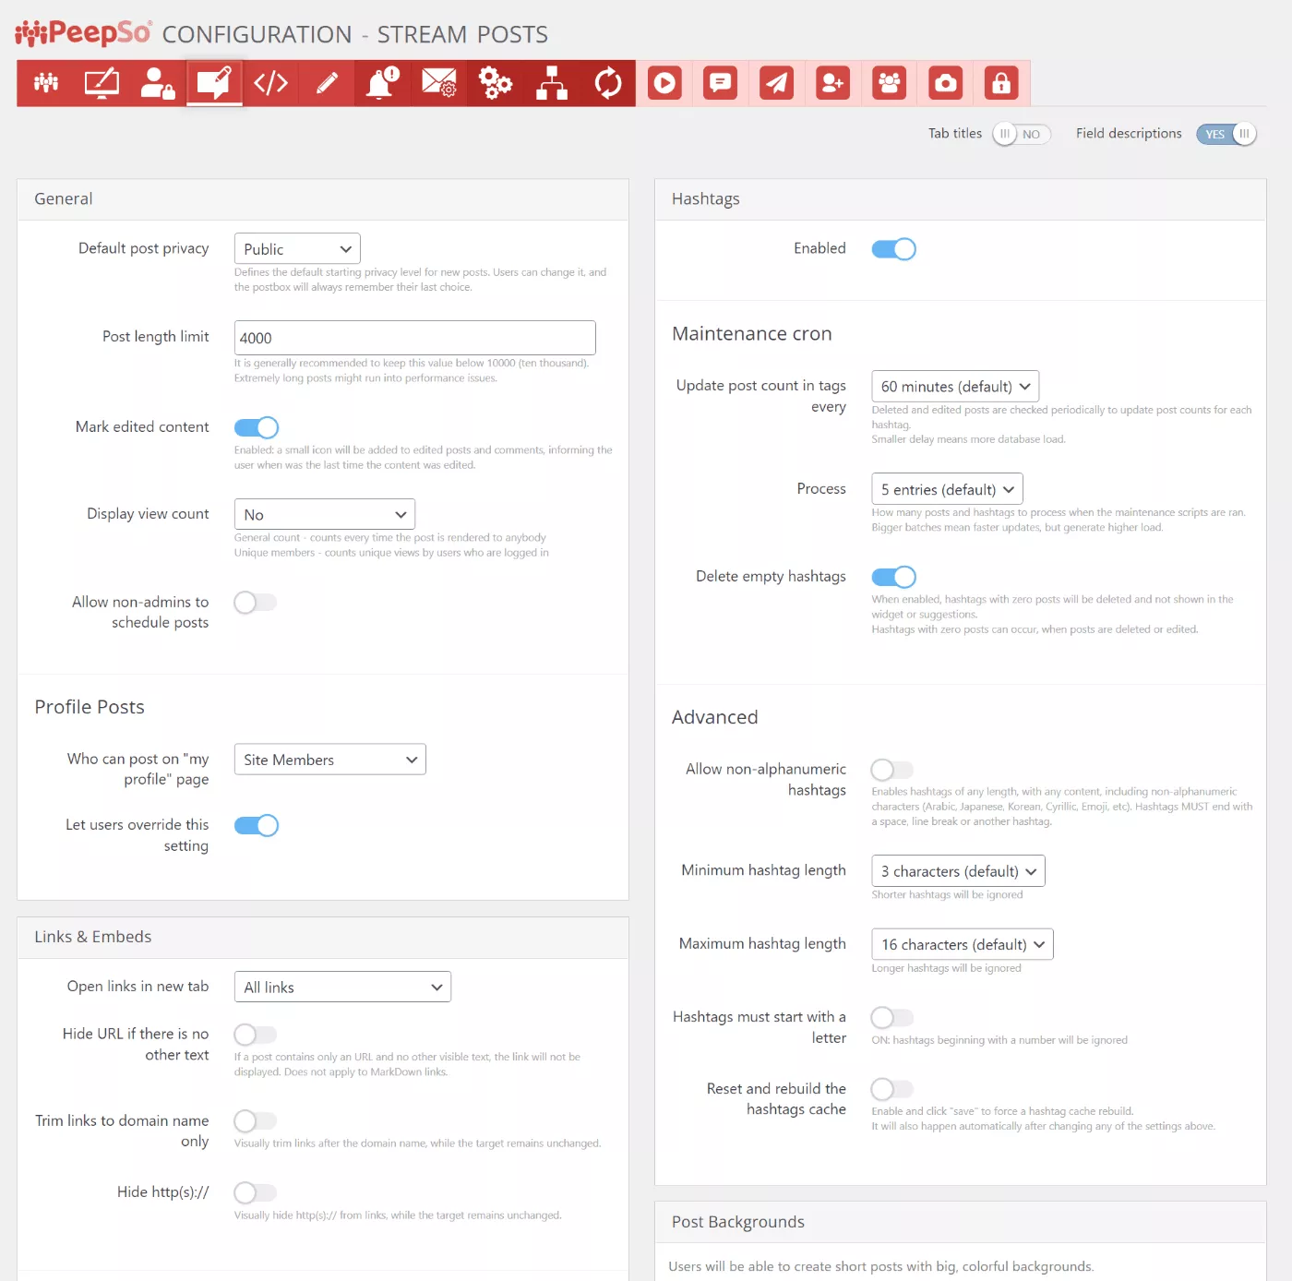The height and width of the screenshot is (1281, 1292).
Task: Enable Trim links to domain name only
Action: (x=256, y=1120)
